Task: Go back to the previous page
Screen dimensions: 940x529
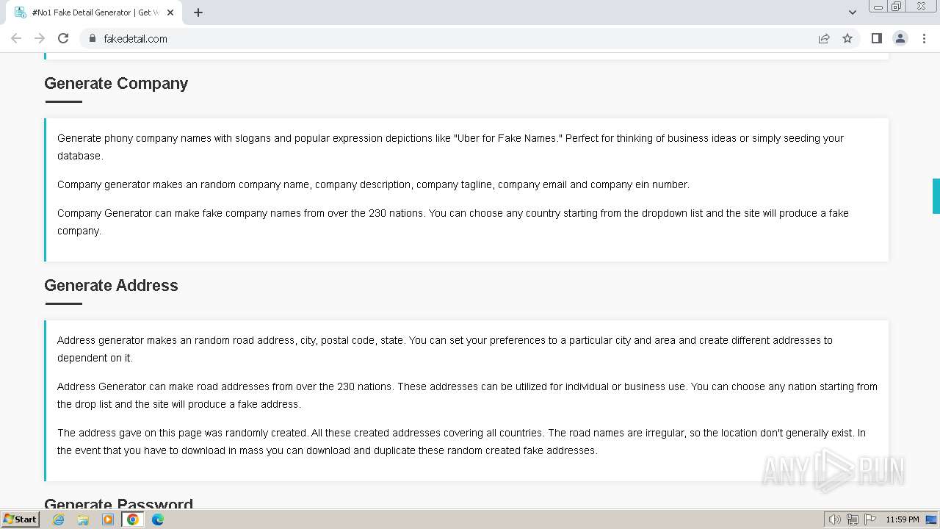Action: click(16, 38)
